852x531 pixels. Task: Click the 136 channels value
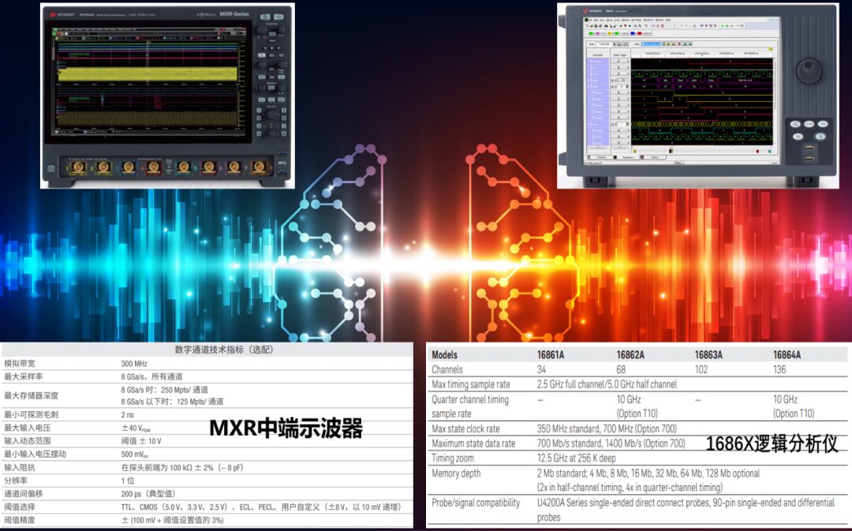[779, 369]
